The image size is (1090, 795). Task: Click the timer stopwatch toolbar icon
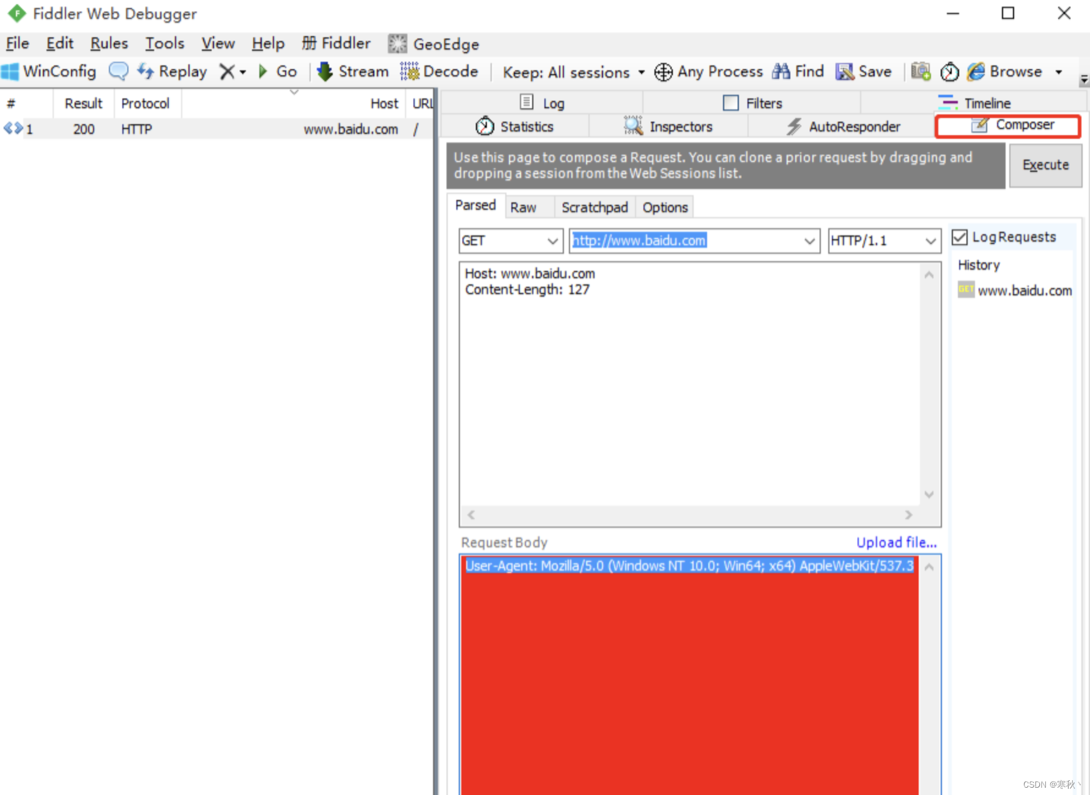tap(949, 72)
